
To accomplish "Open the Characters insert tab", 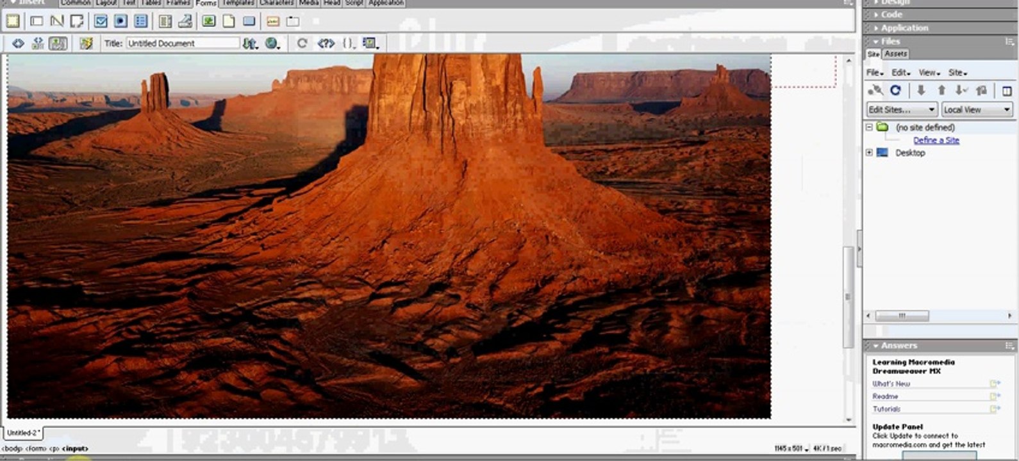I will pyautogui.click(x=277, y=3).
